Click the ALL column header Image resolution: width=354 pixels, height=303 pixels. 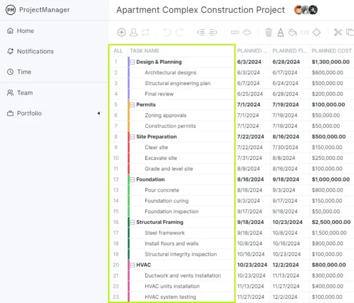pos(118,51)
